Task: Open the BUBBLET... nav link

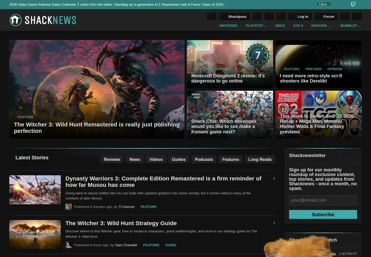Action: pyautogui.click(x=350, y=26)
